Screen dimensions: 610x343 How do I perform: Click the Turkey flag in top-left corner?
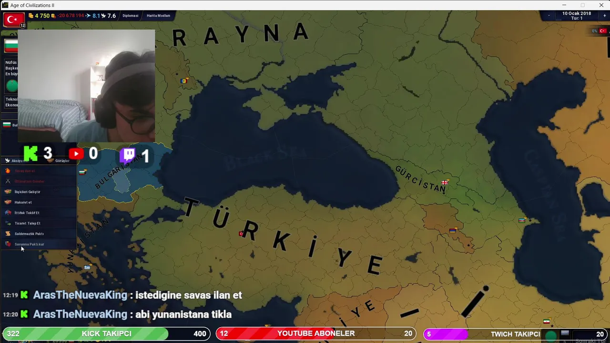[14, 20]
